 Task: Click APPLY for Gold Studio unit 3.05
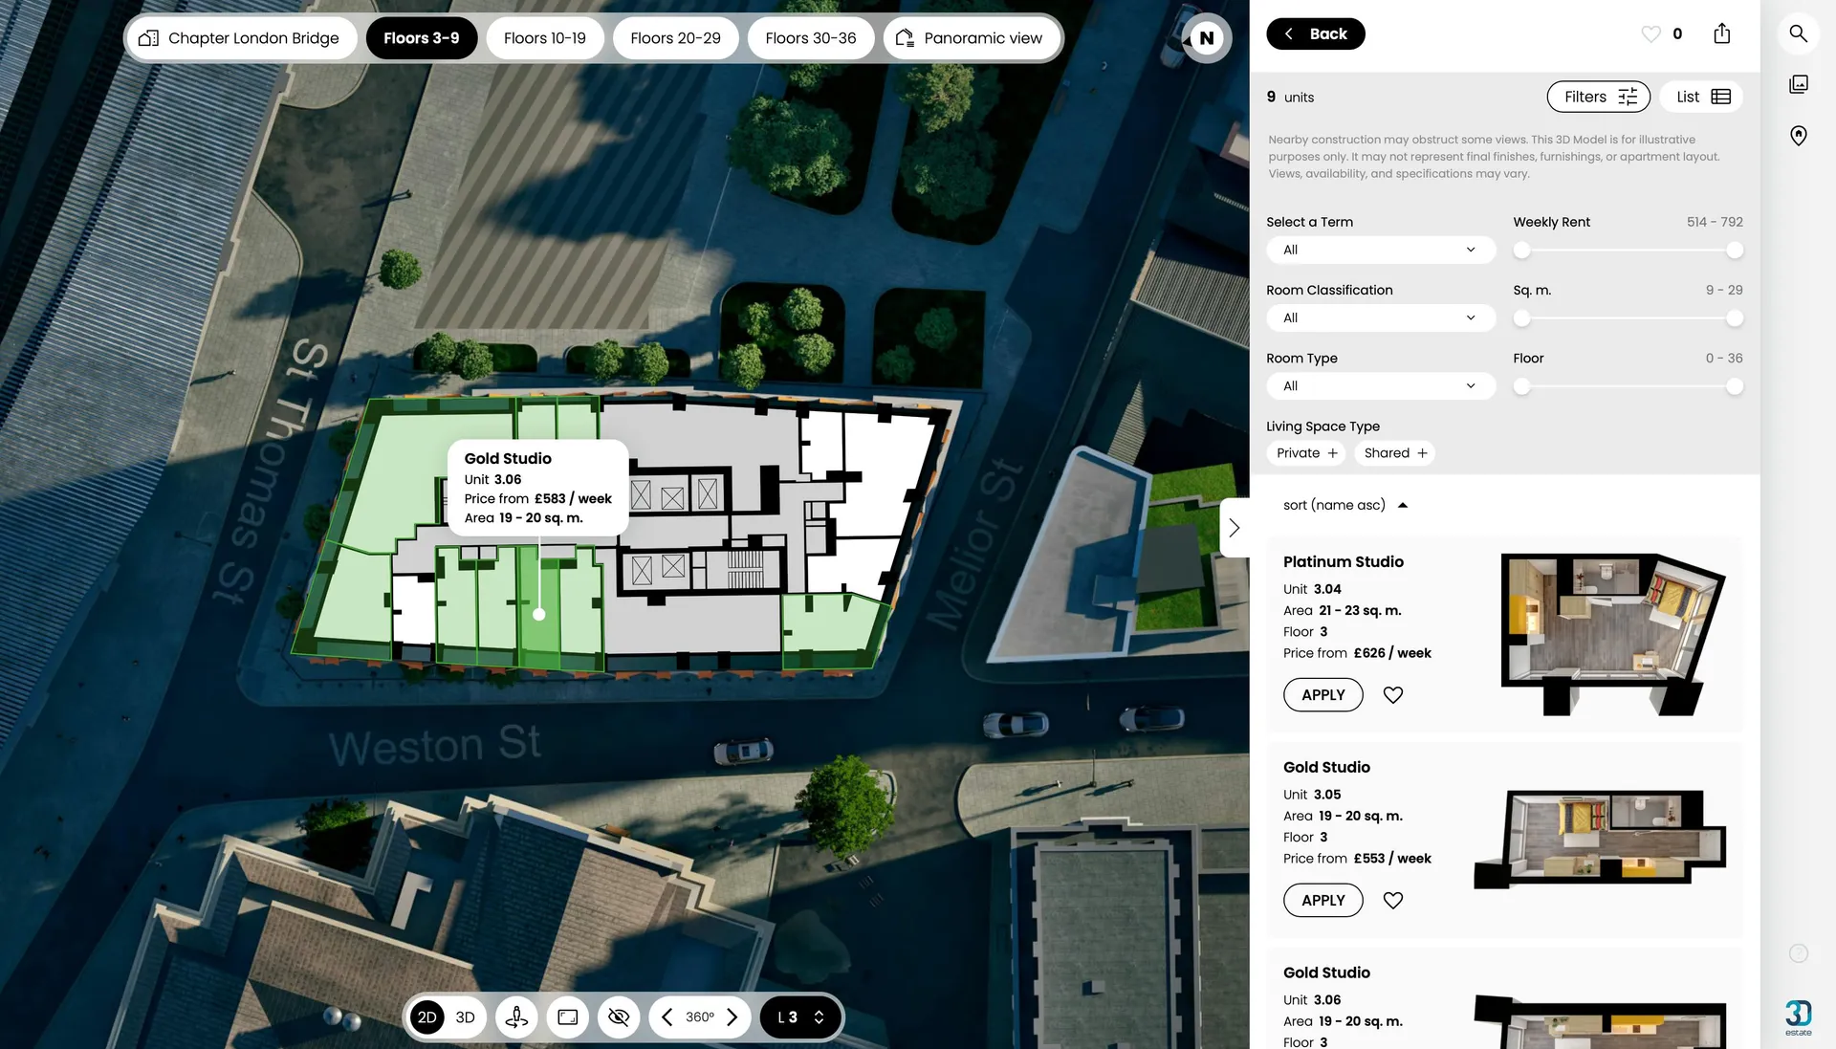click(x=1322, y=901)
